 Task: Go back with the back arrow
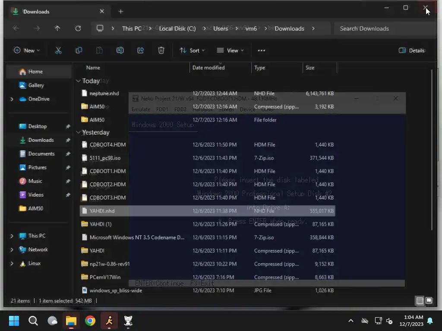(16, 28)
